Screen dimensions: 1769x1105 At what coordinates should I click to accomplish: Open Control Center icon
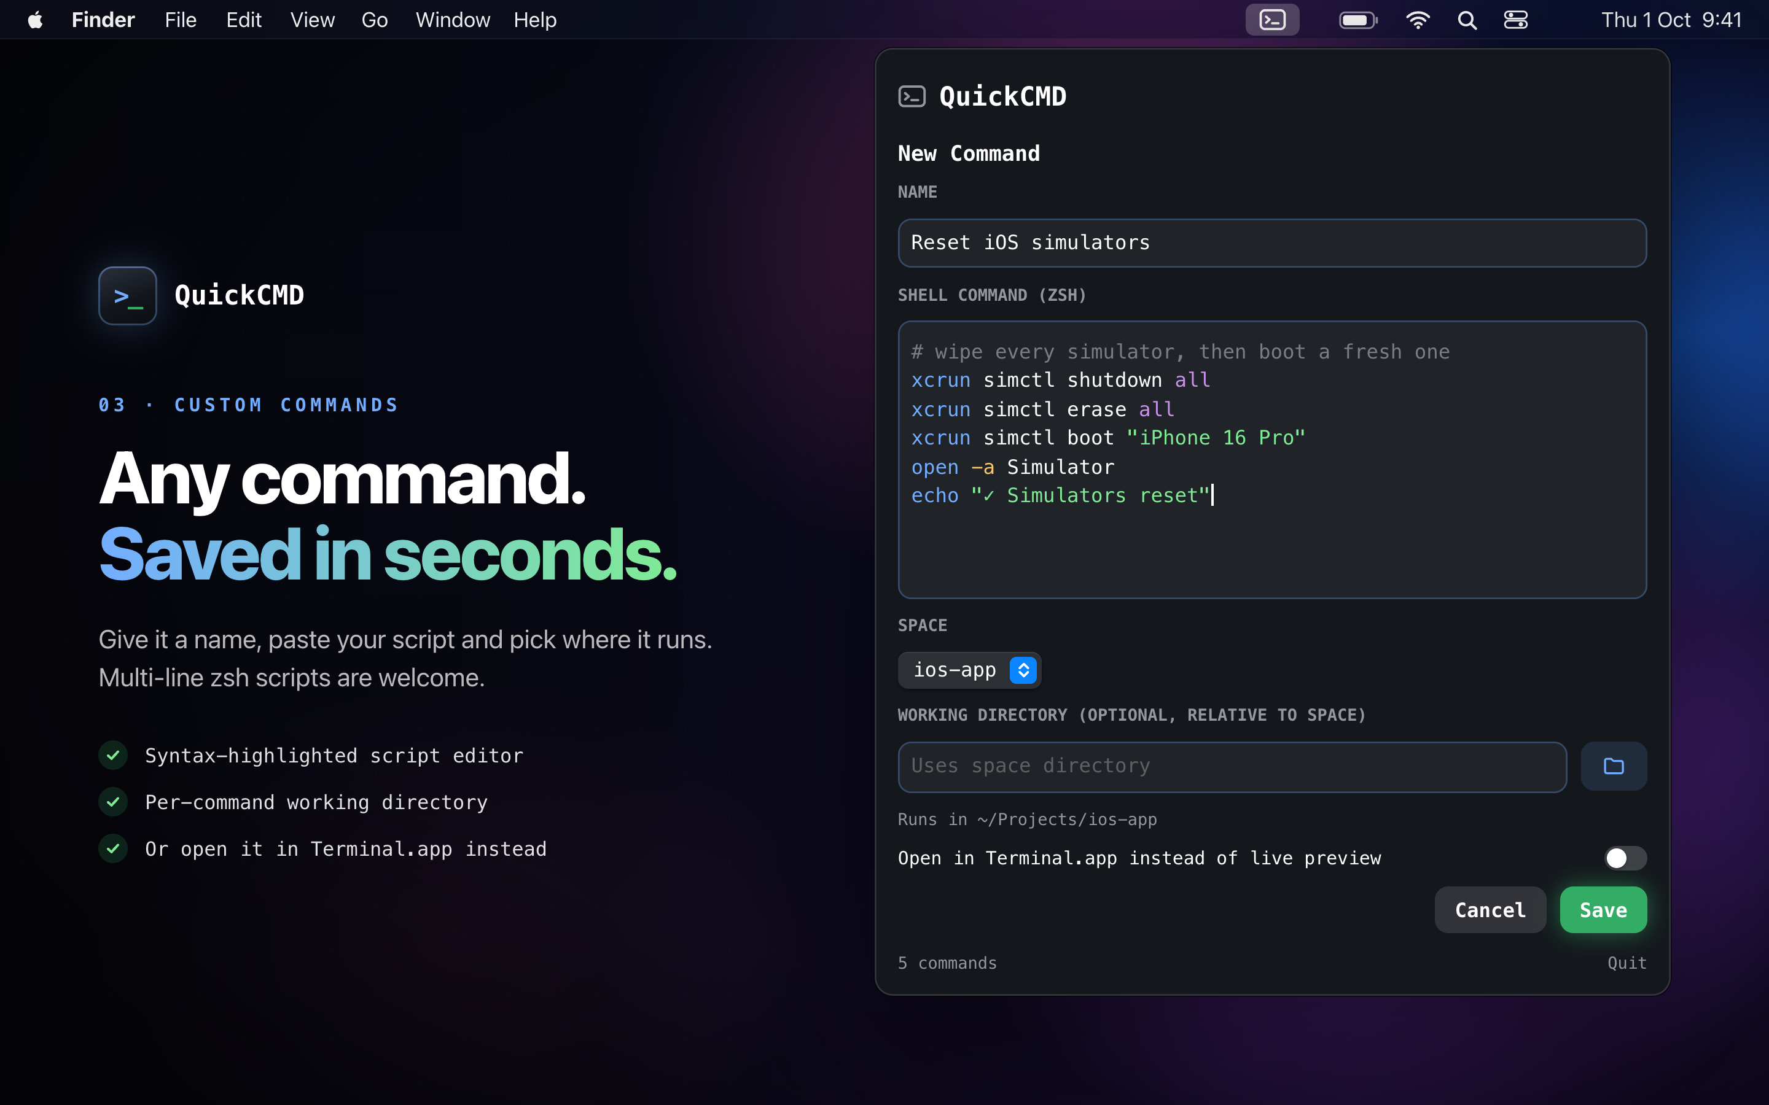pos(1515,20)
